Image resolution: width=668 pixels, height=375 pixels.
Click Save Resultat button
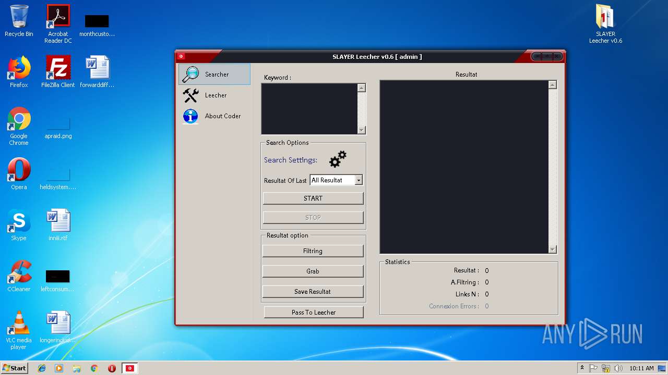tap(313, 292)
